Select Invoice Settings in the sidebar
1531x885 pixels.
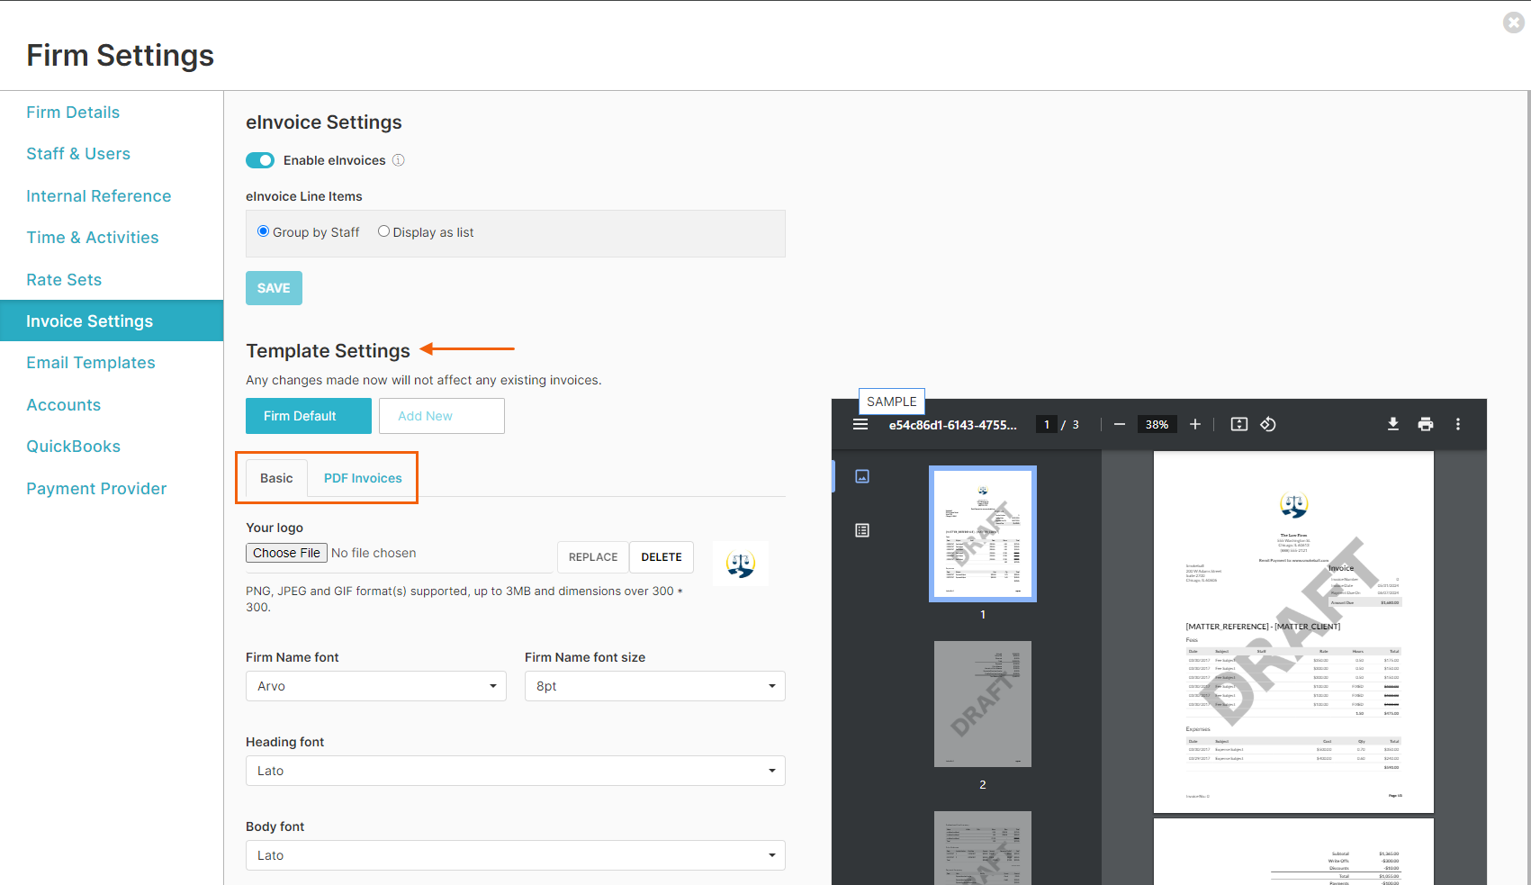[112, 321]
